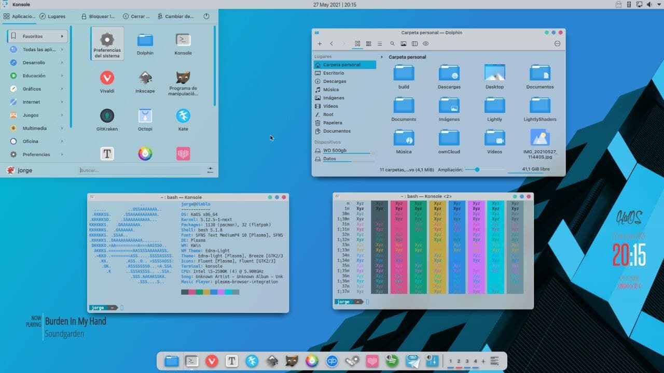Select Descargas in Dolphin Lugares sidebar
Screen dimensions: 664x373
(x=334, y=81)
